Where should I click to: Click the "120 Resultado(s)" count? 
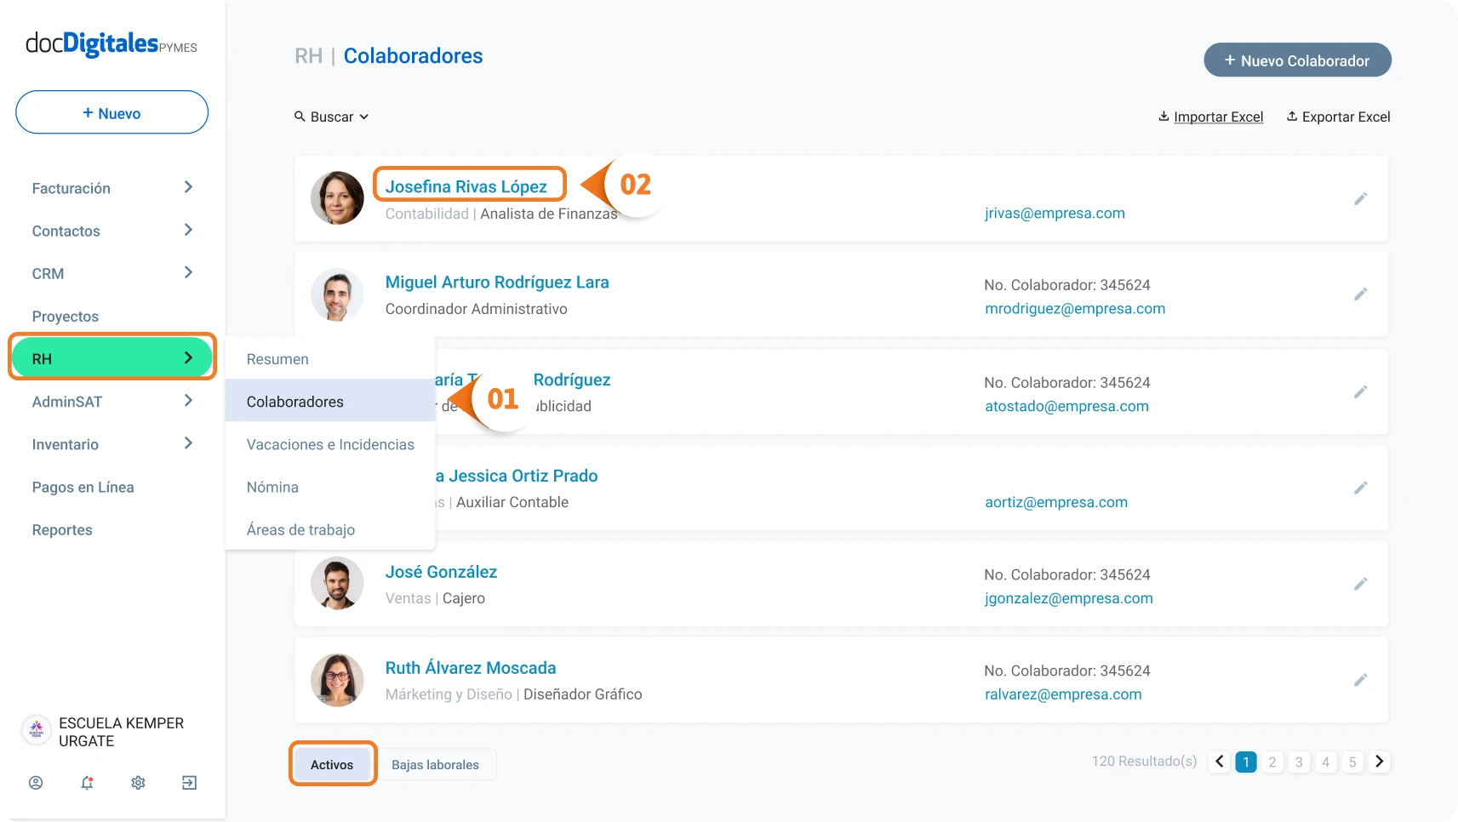click(1144, 762)
